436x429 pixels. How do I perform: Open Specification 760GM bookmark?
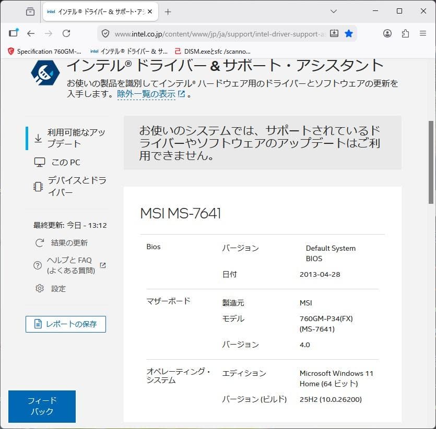pyautogui.click(x=44, y=52)
